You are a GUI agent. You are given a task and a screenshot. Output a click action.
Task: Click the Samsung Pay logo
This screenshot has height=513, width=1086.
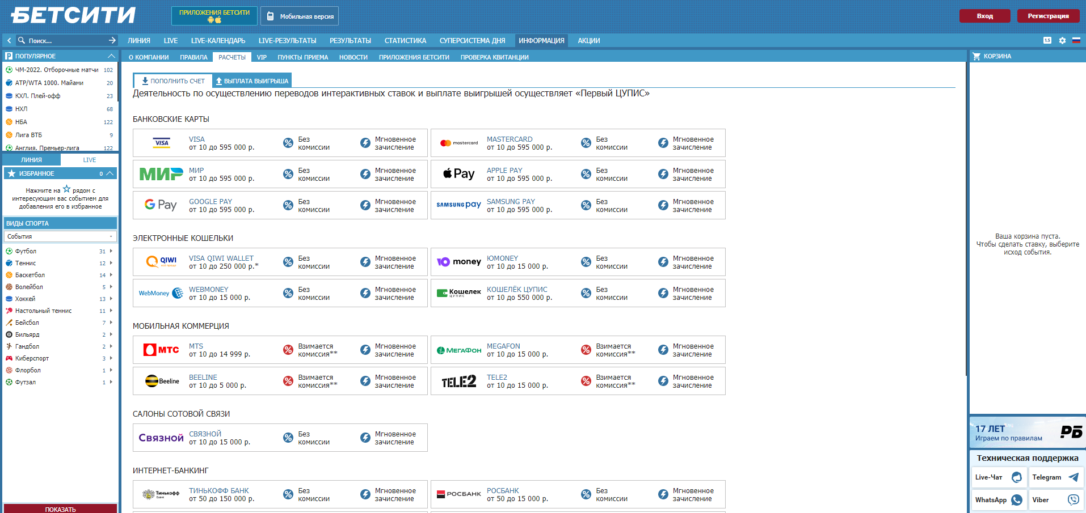(x=458, y=205)
